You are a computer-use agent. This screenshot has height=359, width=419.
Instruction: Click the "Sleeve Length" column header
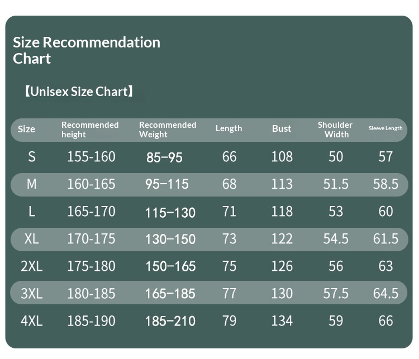pos(385,128)
